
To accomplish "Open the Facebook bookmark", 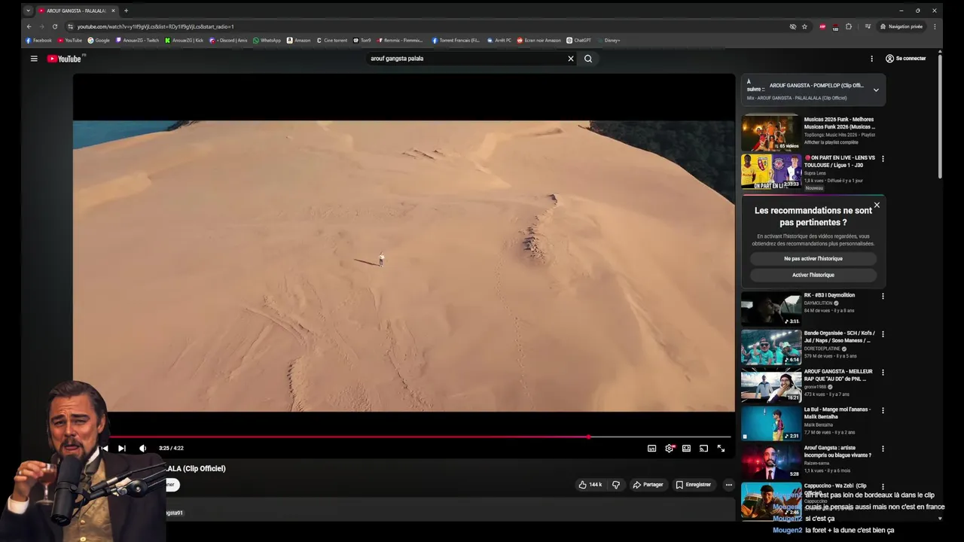I will [x=39, y=41].
